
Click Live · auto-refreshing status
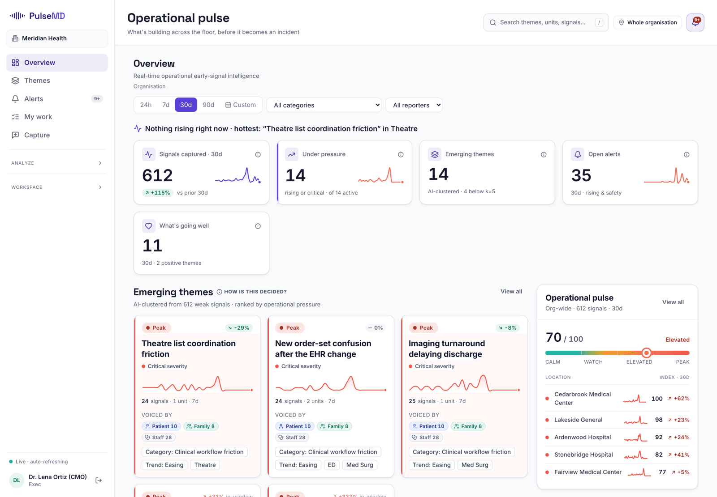(x=39, y=462)
